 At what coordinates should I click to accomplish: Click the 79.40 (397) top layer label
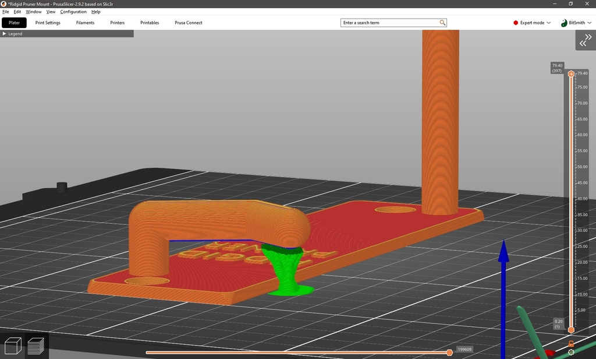557,68
